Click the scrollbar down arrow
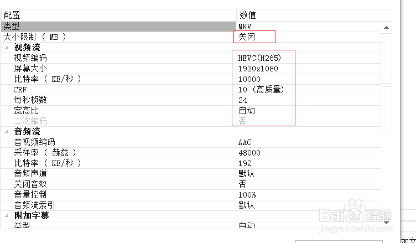 387,222
